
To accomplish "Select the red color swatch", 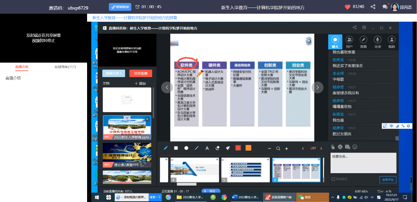I will point(238,148).
